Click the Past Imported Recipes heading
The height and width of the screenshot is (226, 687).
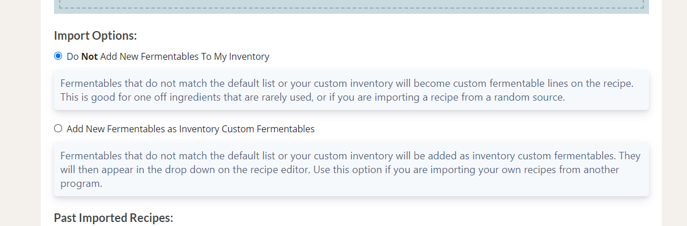click(113, 218)
